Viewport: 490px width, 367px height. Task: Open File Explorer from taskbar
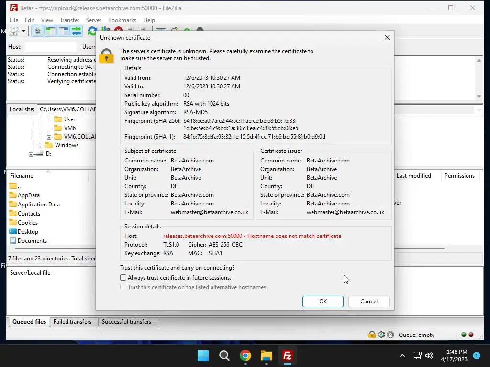click(267, 356)
